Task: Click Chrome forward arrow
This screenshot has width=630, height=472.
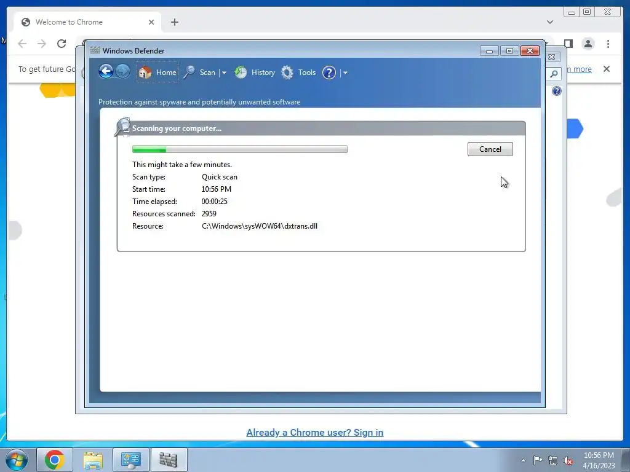Action: pyautogui.click(x=42, y=44)
